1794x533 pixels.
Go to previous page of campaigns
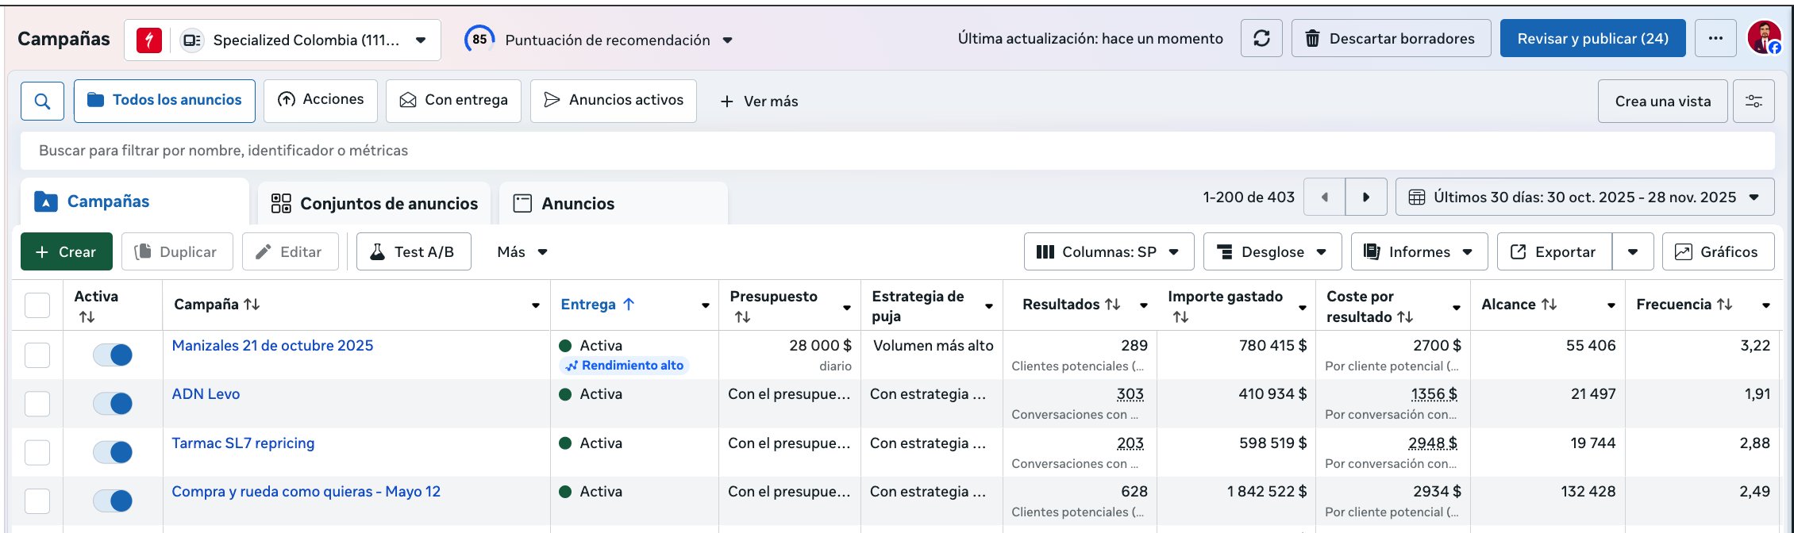click(x=1325, y=197)
